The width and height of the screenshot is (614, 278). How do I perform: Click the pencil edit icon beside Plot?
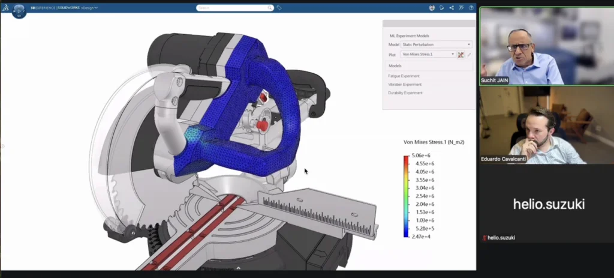coord(469,55)
